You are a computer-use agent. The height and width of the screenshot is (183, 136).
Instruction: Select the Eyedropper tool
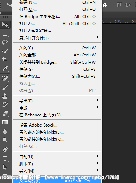click(x=5, y=69)
